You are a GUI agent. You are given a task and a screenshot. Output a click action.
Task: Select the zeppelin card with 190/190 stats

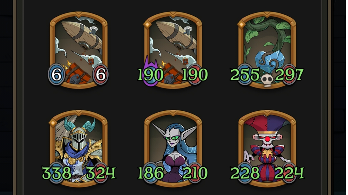pos(173,50)
